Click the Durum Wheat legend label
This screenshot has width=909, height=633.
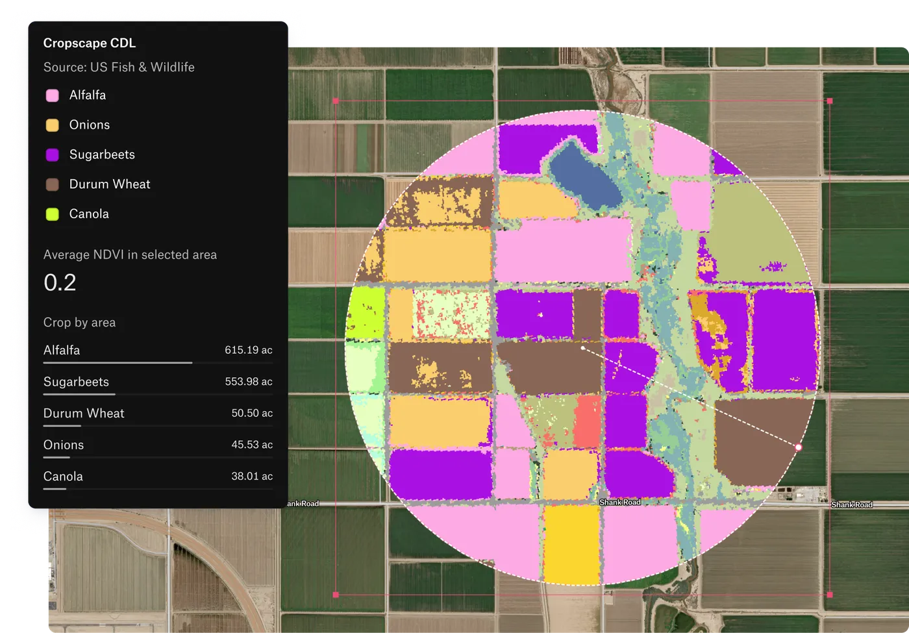(x=110, y=184)
